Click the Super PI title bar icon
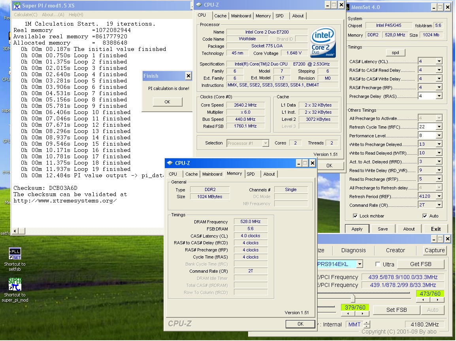The height and width of the screenshot is (341, 456). [x=17, y=6]
